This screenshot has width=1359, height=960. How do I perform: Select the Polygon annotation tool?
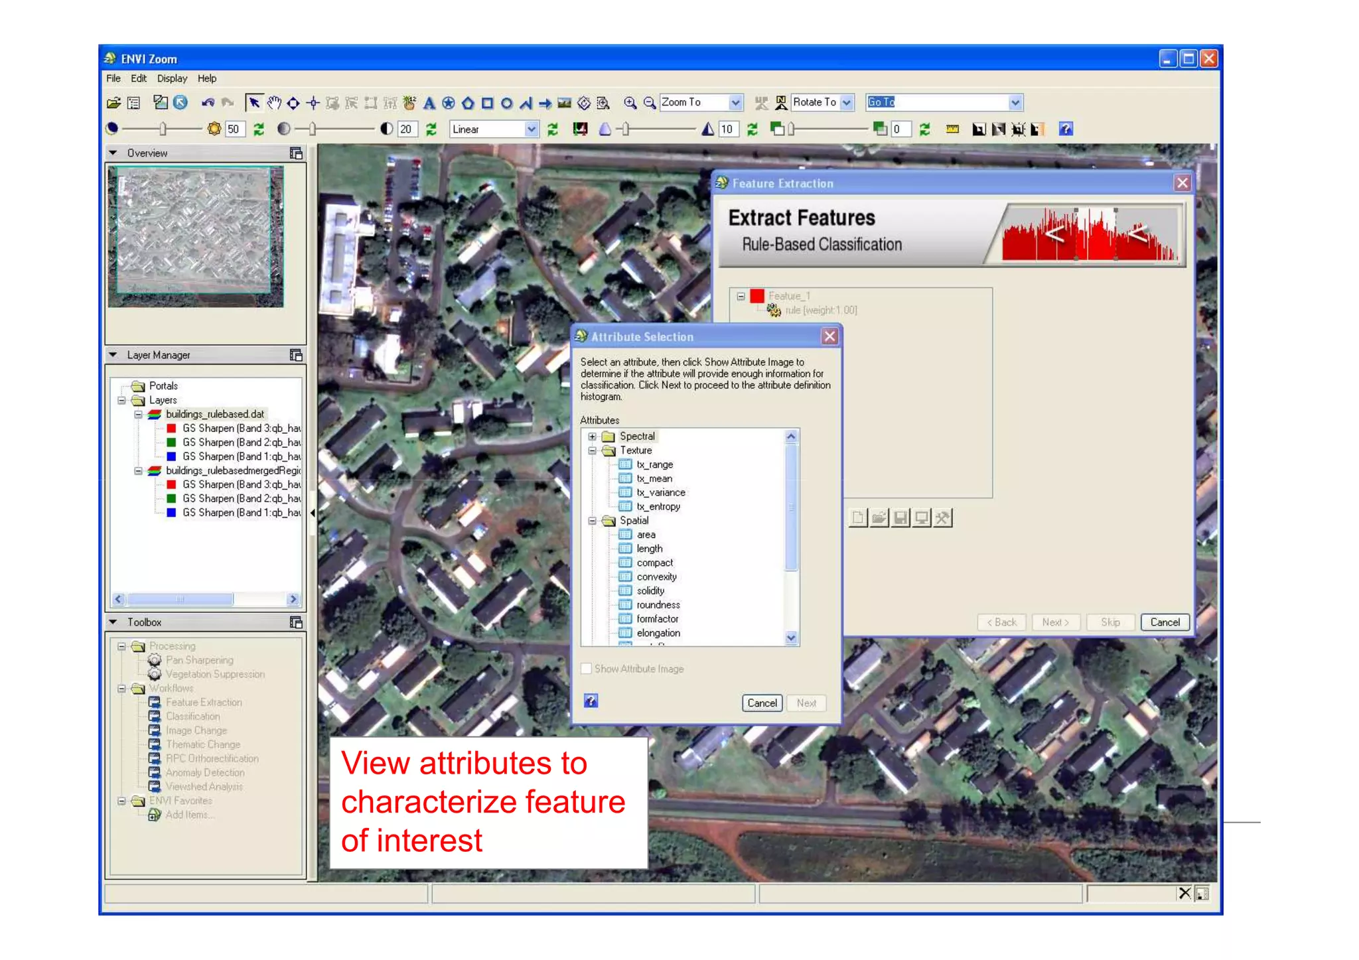coord(468,103)
